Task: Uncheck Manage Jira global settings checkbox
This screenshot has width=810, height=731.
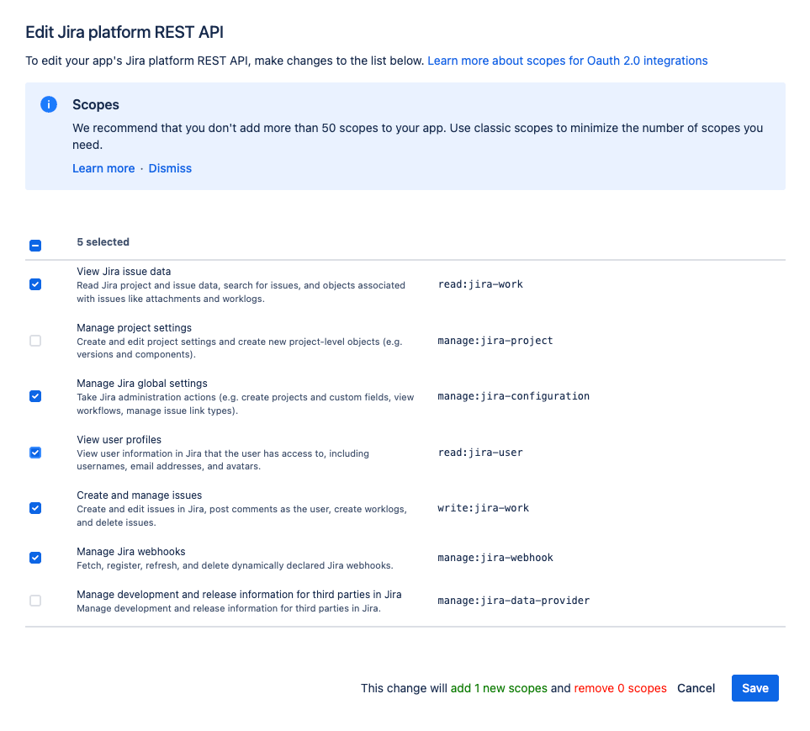Action: pyautogui.click(x=35, y=396)
